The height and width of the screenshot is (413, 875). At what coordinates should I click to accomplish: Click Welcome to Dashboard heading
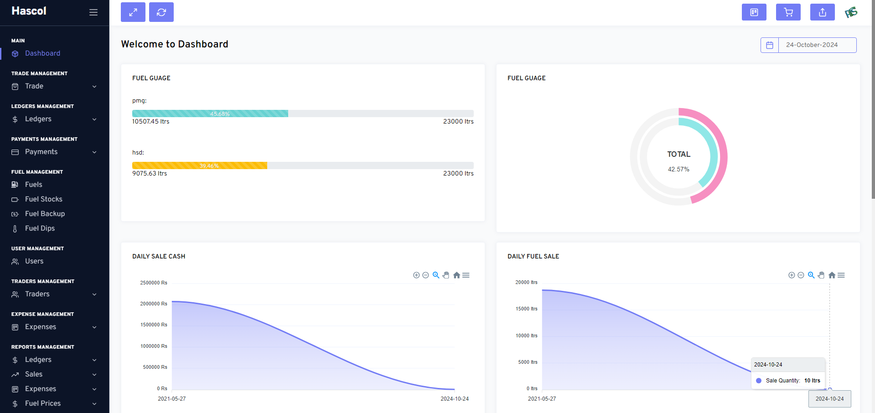(x=175, y=44)
